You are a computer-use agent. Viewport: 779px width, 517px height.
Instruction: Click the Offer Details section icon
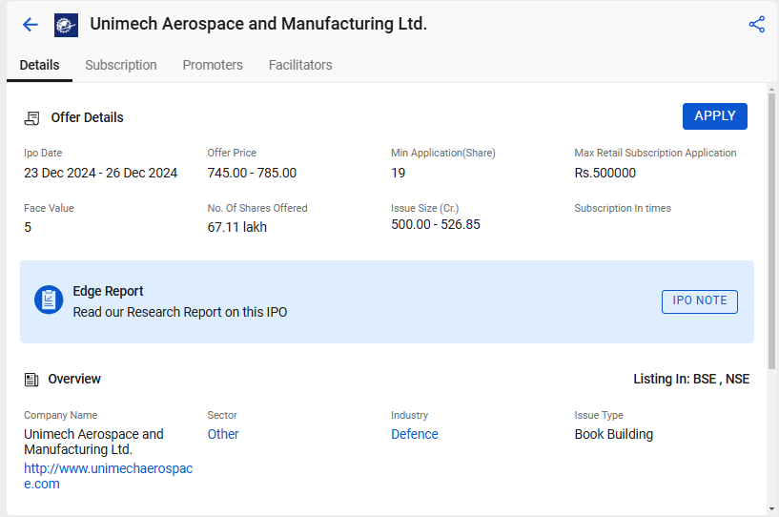click(31, 118)
